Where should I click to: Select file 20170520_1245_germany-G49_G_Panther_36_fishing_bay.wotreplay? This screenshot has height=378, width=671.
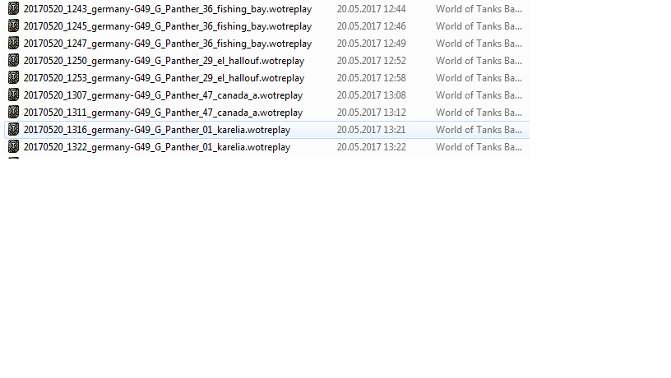pyautogui.click(x=168, y=26)
